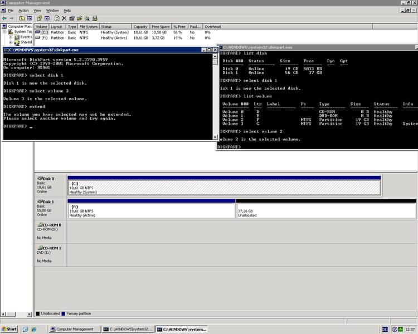The height and width of the screenshot is (334, 418).
Task: Open the Window menu
Action: pos(52,11)
